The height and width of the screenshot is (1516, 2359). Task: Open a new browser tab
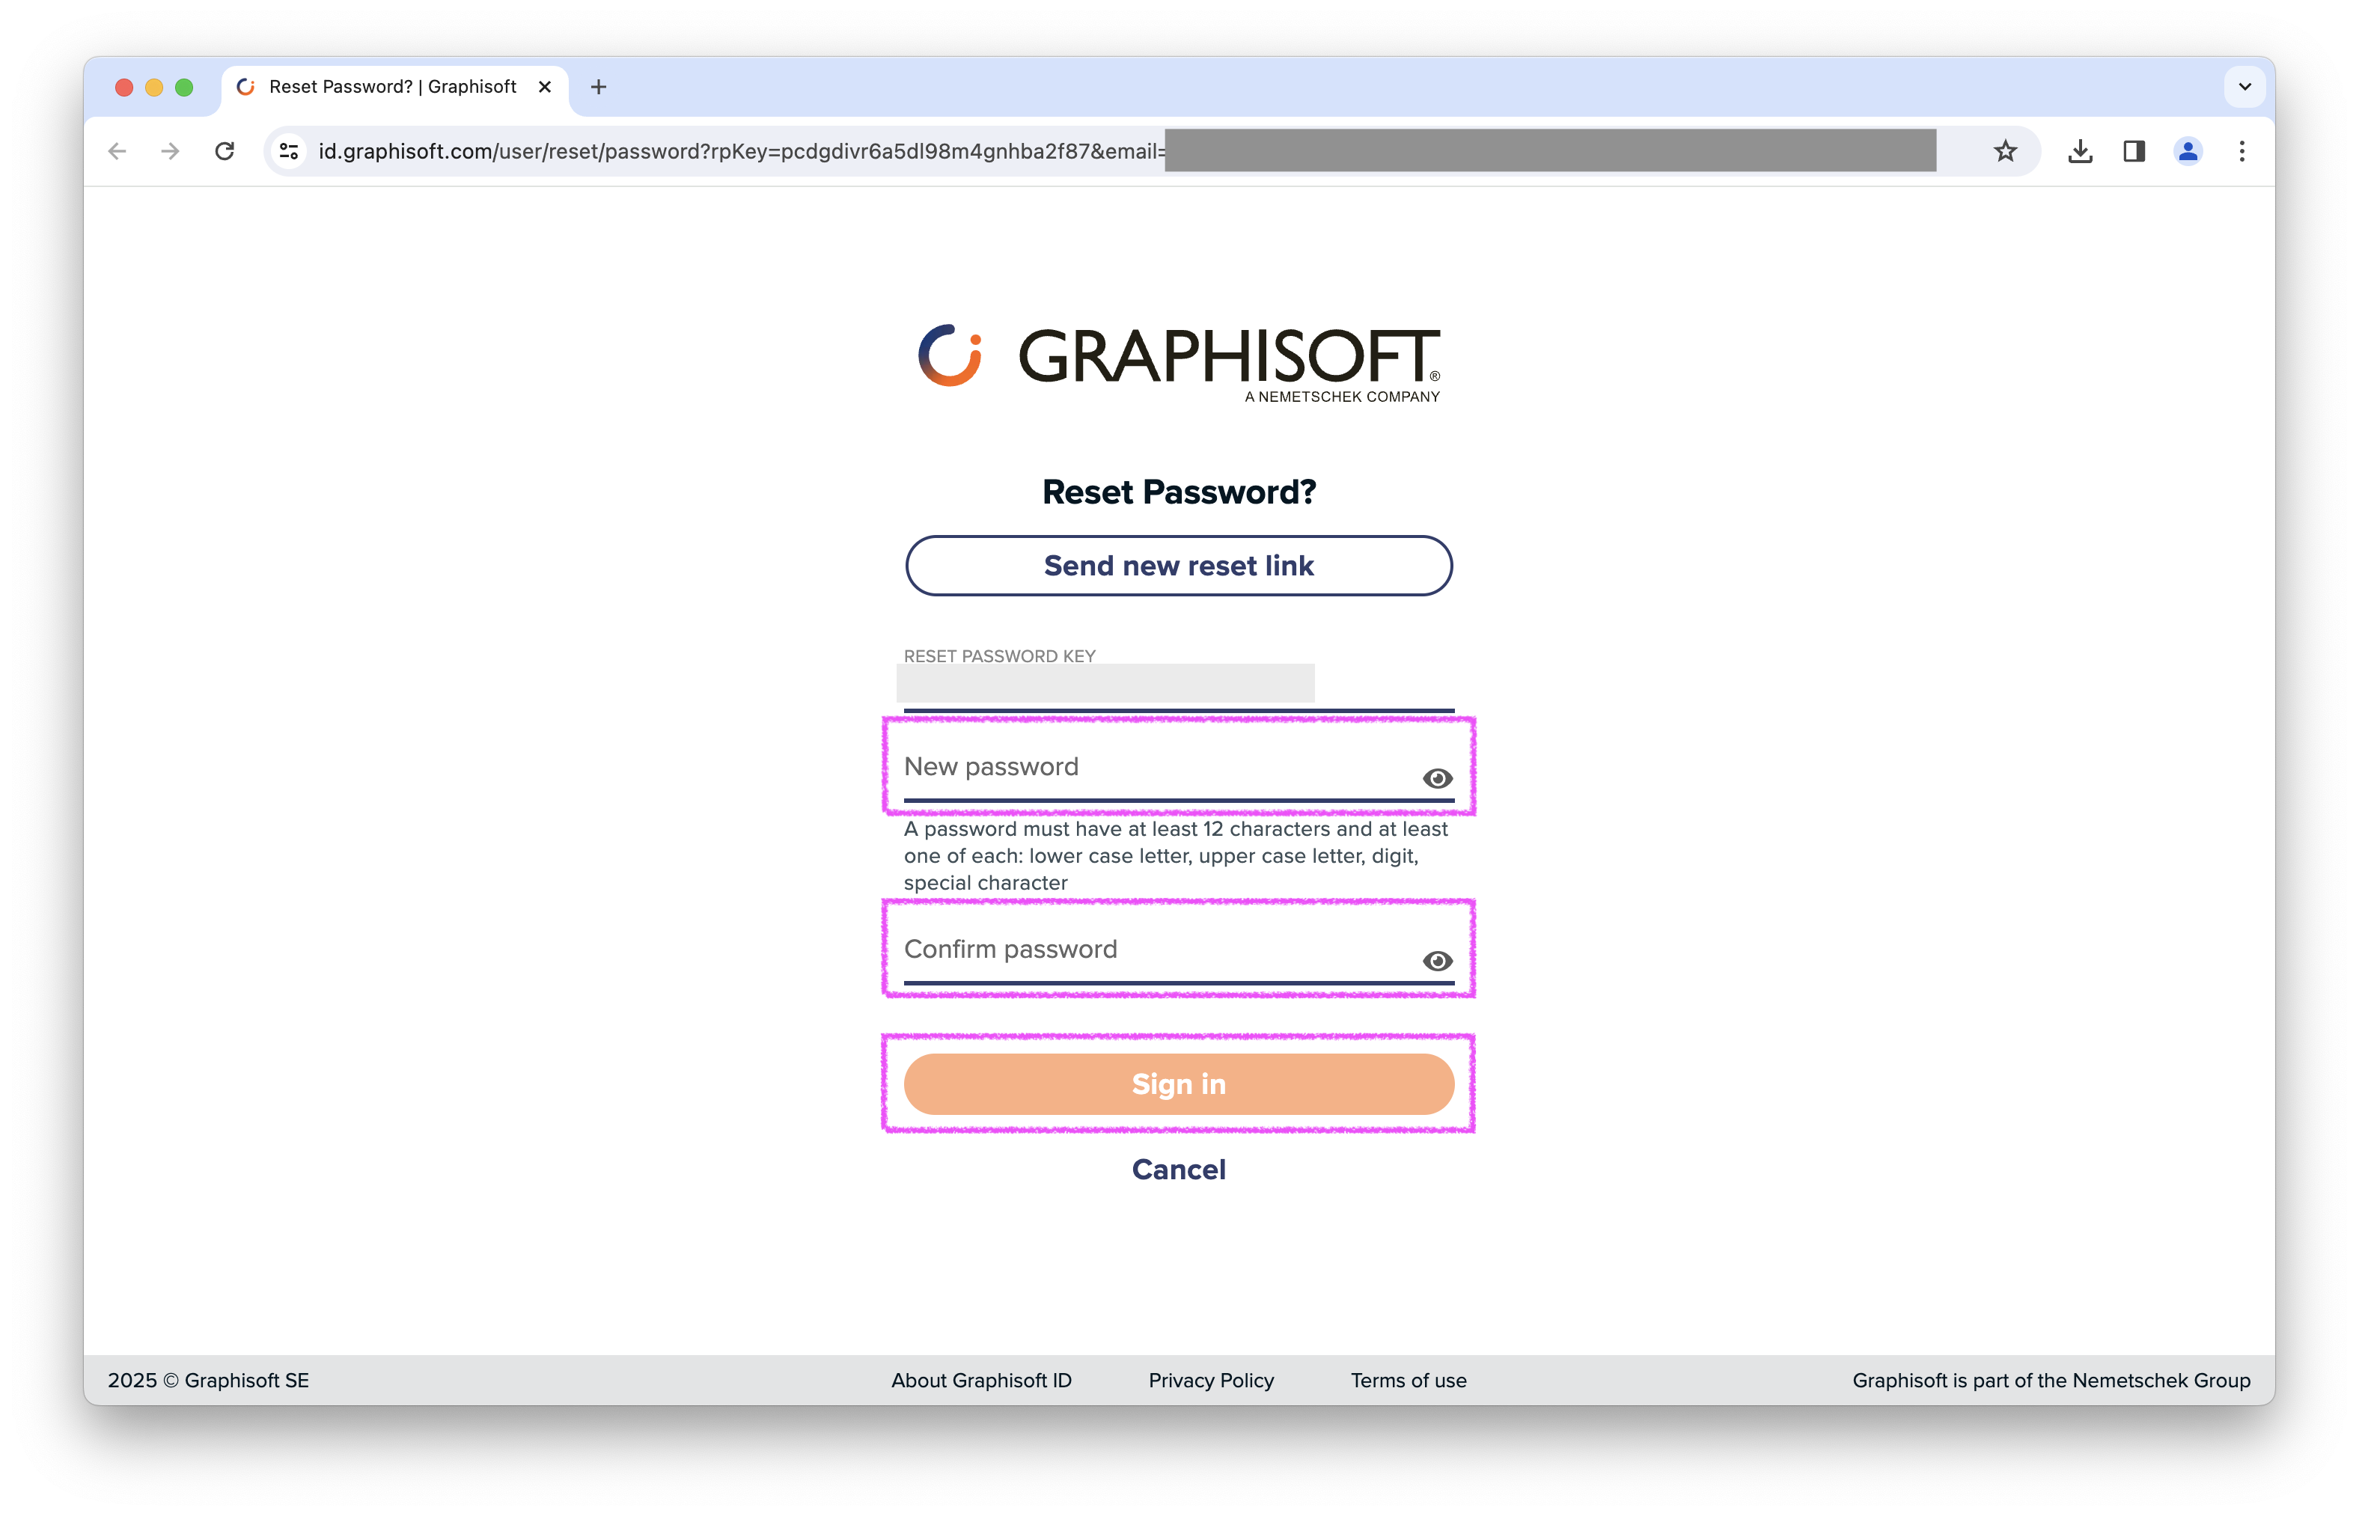pos(599,87)
